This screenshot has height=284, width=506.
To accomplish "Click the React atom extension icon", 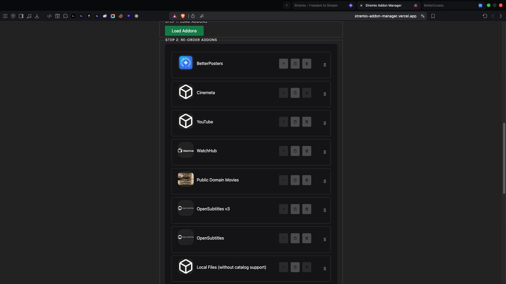I will click(x=137, y=16).
